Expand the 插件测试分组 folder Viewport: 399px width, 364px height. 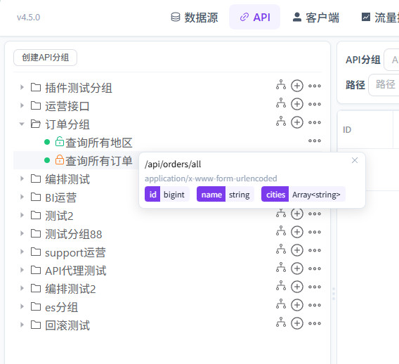pyautogui.click(x=22, y=87)
